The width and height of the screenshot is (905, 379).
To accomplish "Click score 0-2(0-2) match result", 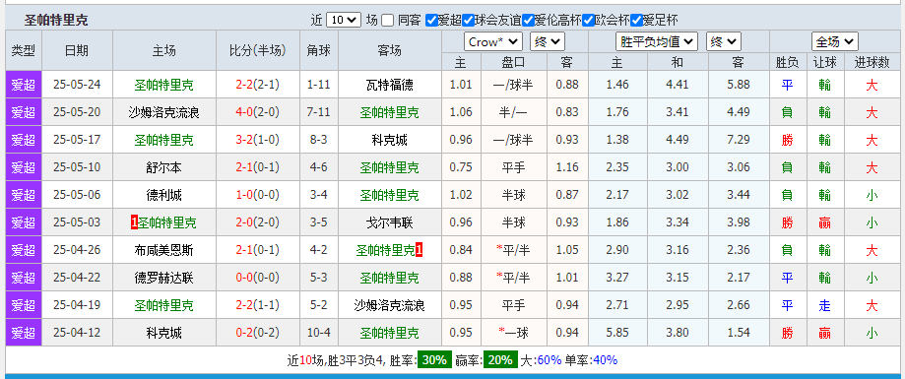I will [257, 333].
